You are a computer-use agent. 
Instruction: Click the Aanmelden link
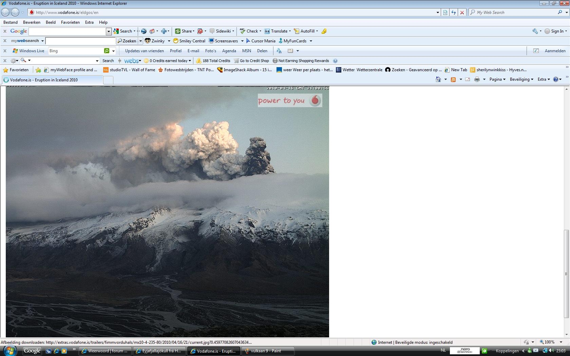[x=555, y=51]
